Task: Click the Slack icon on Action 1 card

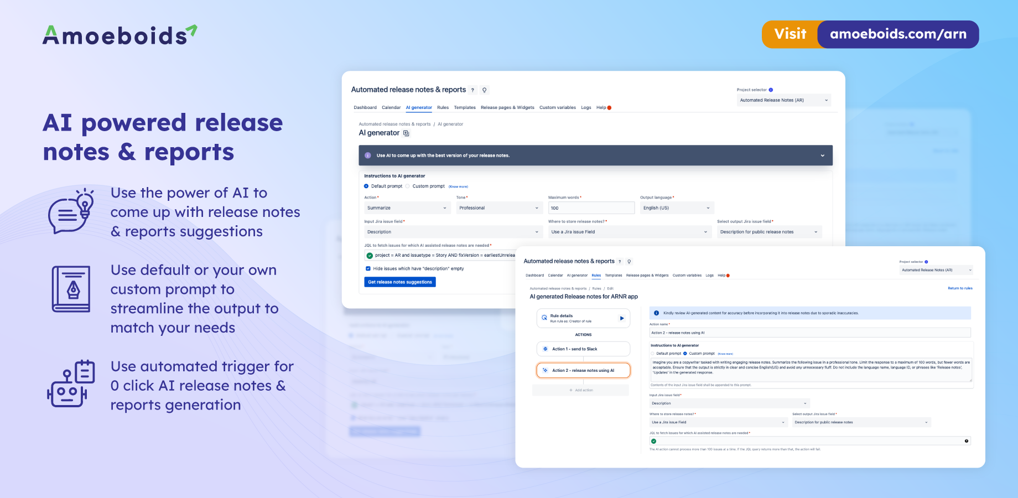Action: click(545, 349)
